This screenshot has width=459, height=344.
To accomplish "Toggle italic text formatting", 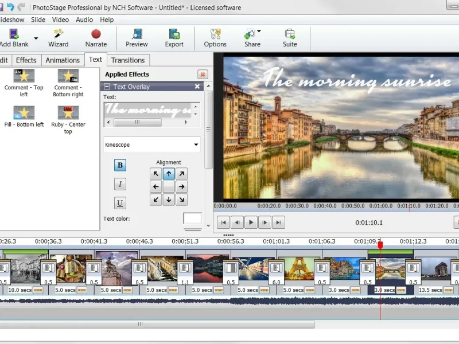I will (120, 184).
